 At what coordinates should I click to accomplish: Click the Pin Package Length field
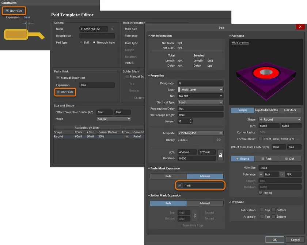point(201,115)
